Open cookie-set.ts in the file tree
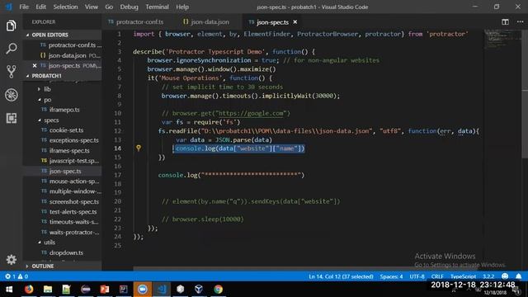The image size is (528, 297). point(66,130)
